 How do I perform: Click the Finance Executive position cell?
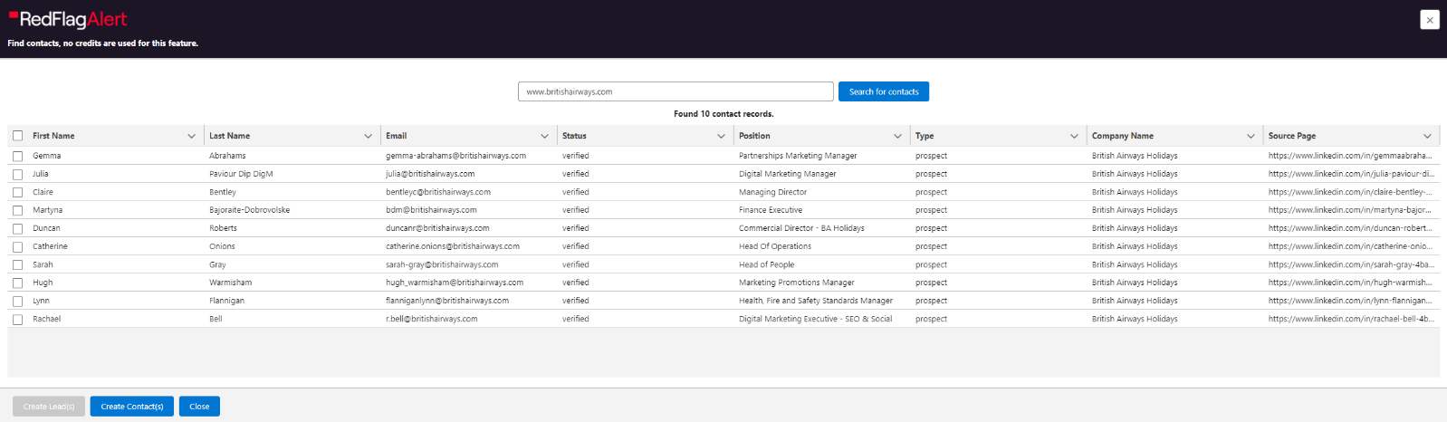click(771, 210)
